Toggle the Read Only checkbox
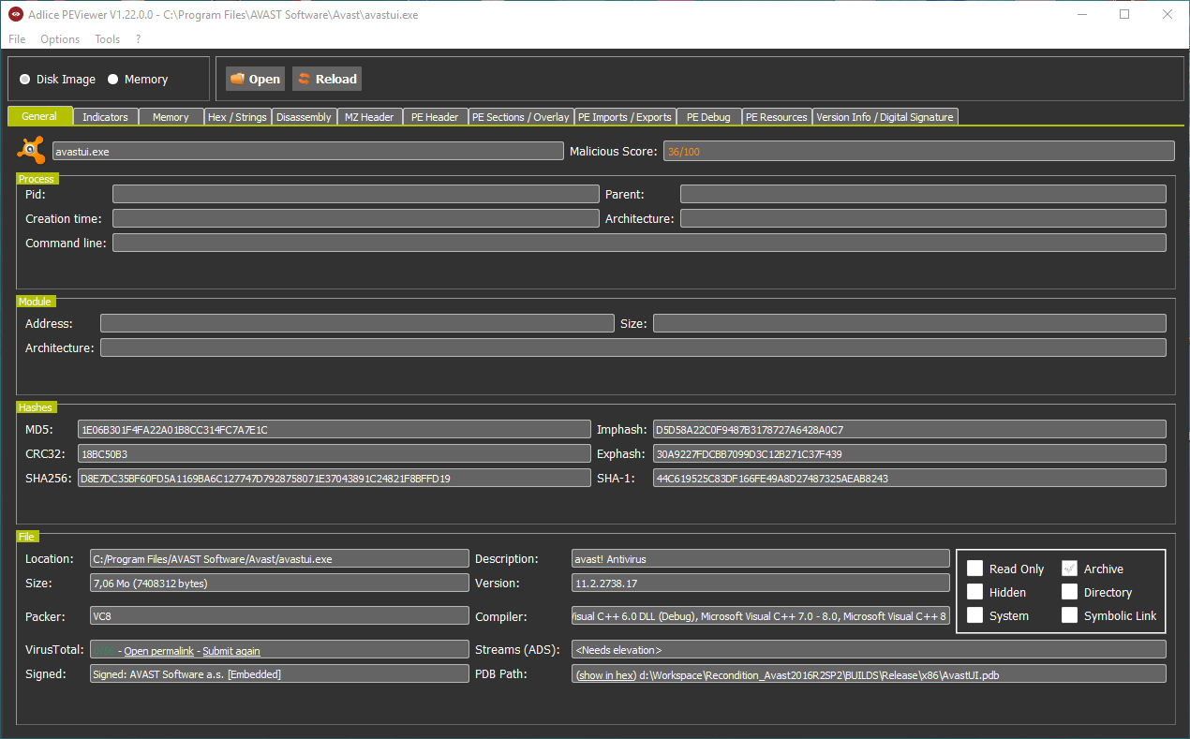This screenshot has height=739, width=1190. click(x=975, y=569)
